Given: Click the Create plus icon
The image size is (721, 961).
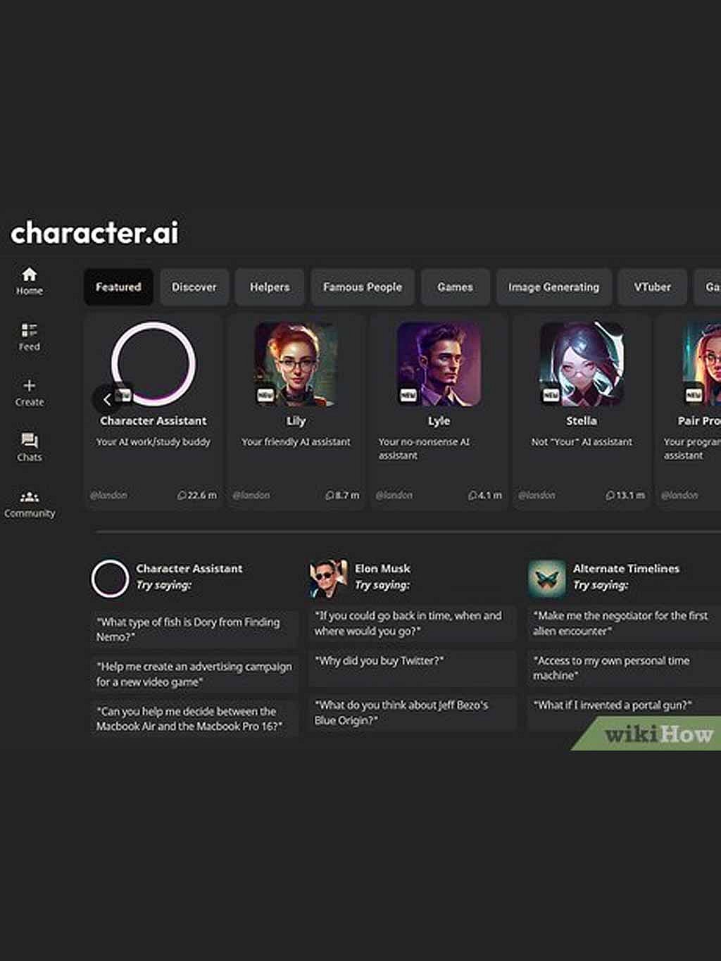Looking at the screenshot, I should click(x=29, y=385).
